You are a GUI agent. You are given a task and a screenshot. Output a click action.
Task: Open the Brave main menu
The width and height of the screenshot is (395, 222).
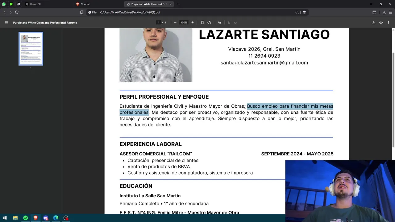click(390, 12)
